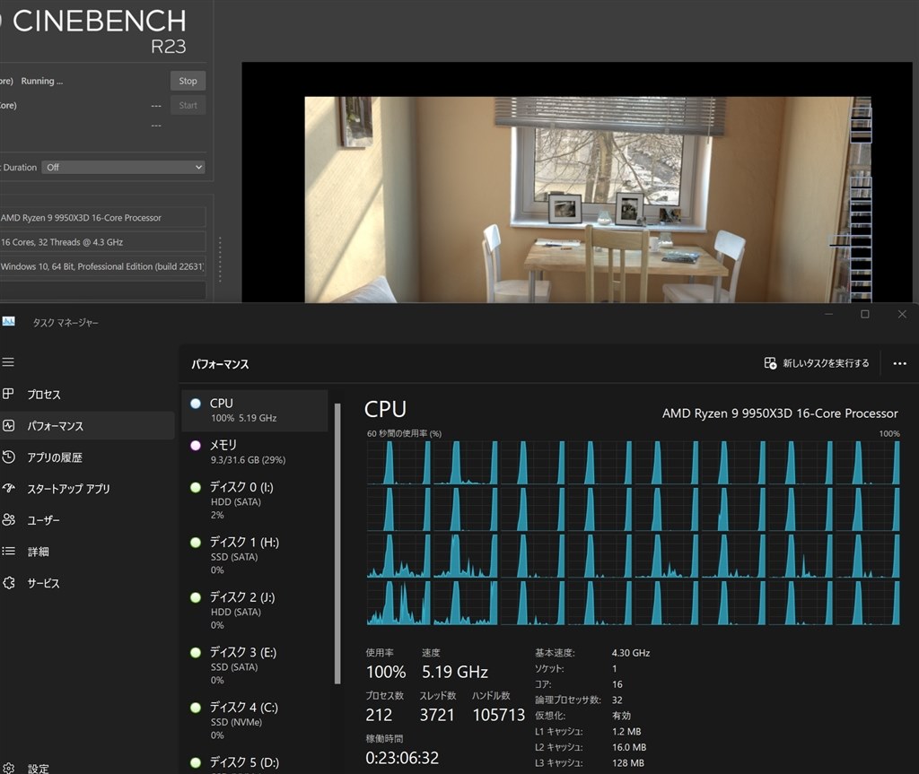Screen dimensions: 919x774
Task: Click the green circle icon beside ディスク 0
Action: pos(196,487)
